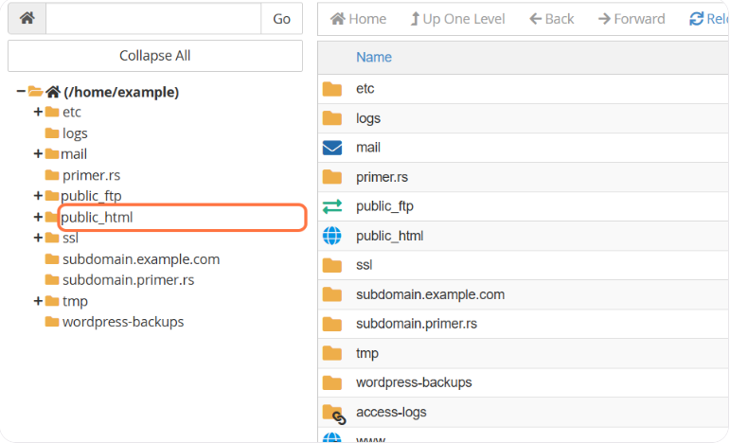Click the access-logs linked folder icon
The image size is (730, 443).
(x=332, y=413)
